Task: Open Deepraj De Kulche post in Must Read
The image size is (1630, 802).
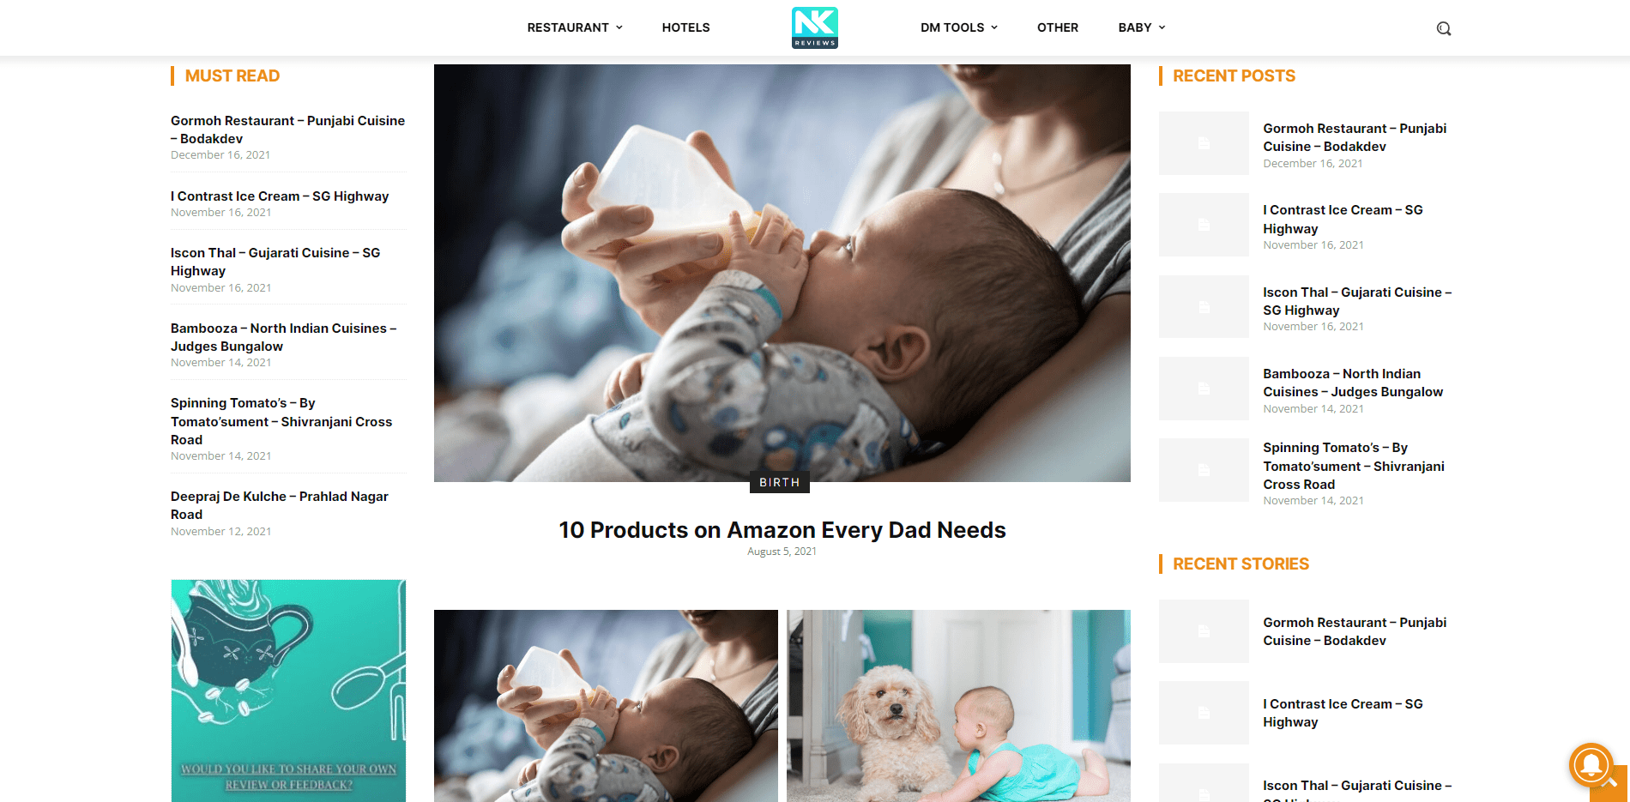Action: 280,505
